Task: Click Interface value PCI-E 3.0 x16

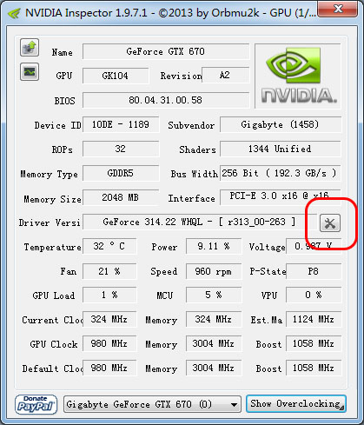Action: point(281,197)
